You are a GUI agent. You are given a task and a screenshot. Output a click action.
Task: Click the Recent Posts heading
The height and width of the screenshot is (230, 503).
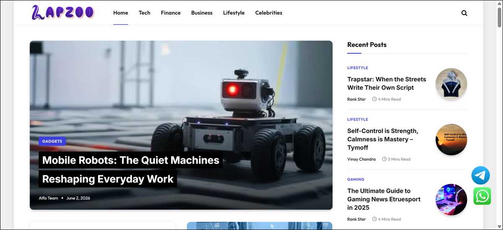click(367, 45)
